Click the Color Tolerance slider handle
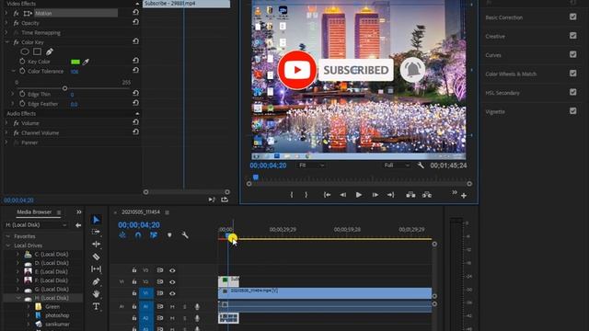The height and width of the screenshot is (331, 589). click(x=64, y=88)
